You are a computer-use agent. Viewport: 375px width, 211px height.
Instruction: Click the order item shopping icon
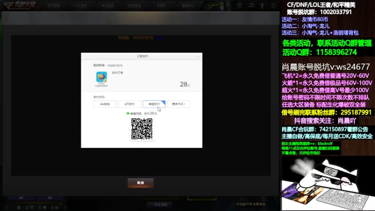(101, 77)
